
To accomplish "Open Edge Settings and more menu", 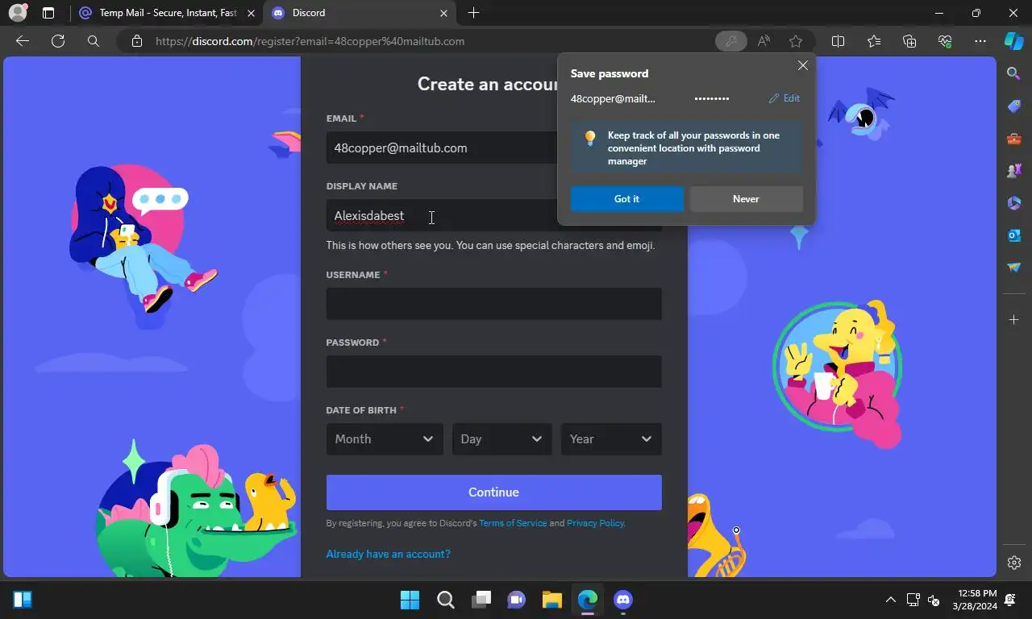I will (980, 41).
